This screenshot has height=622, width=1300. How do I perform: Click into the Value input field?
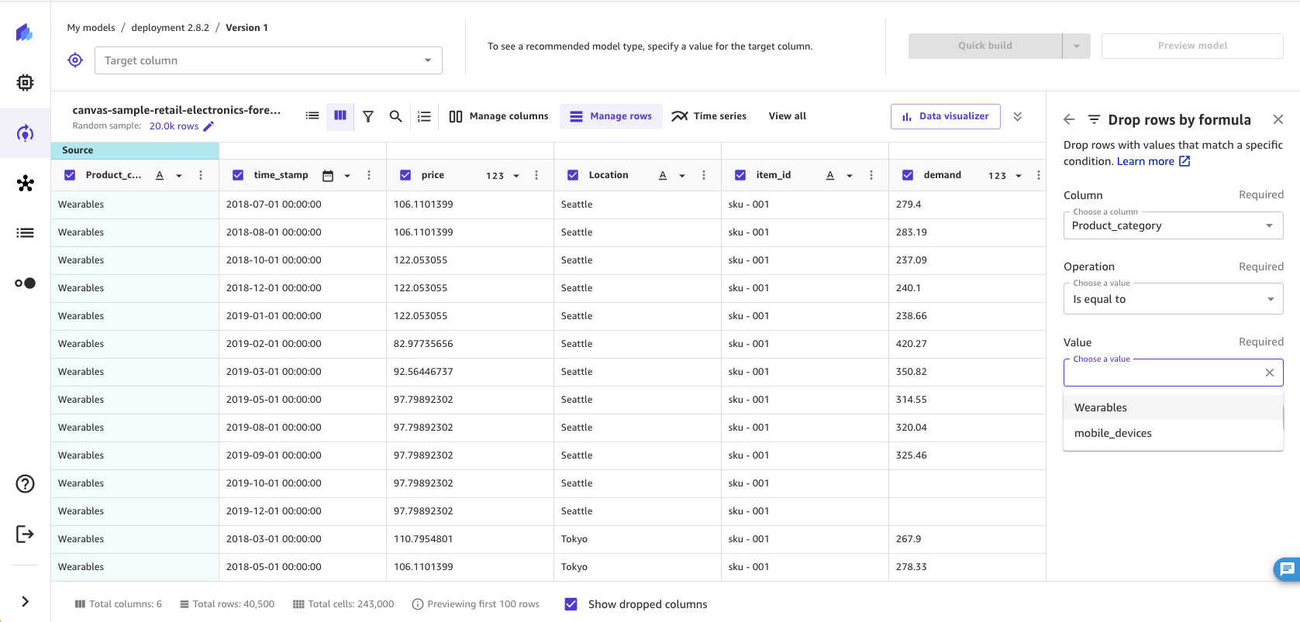tap(1163, 373)
